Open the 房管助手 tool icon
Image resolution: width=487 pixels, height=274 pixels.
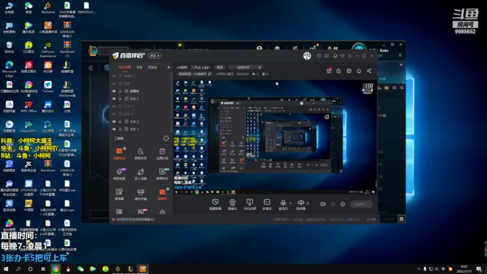[141, 153]
